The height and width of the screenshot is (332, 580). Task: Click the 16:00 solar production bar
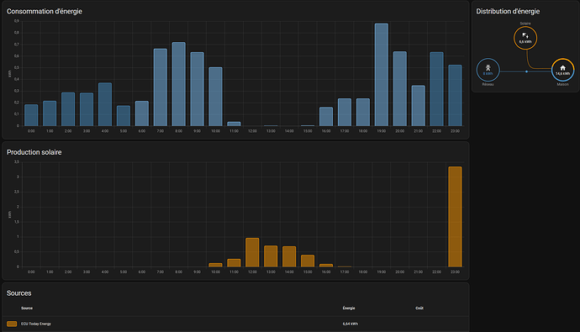(x=326, y=266)
